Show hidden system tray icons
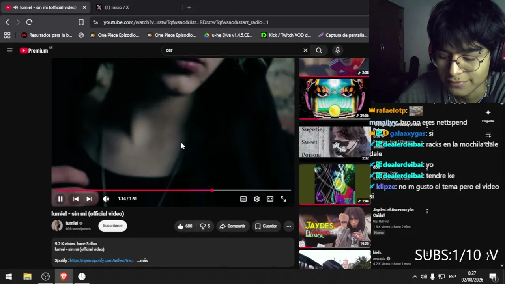This screenshot has height=284, width=505. click(x=414, y=277)
